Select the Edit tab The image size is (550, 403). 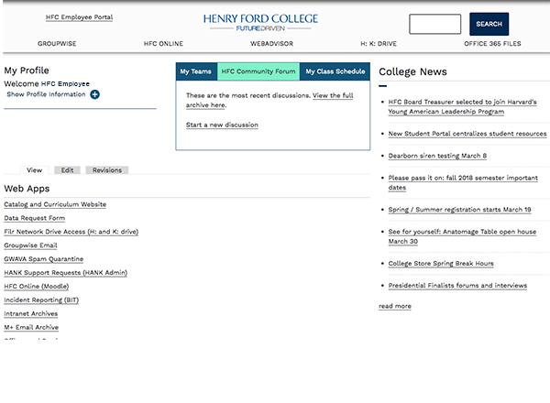click(67, 170)
